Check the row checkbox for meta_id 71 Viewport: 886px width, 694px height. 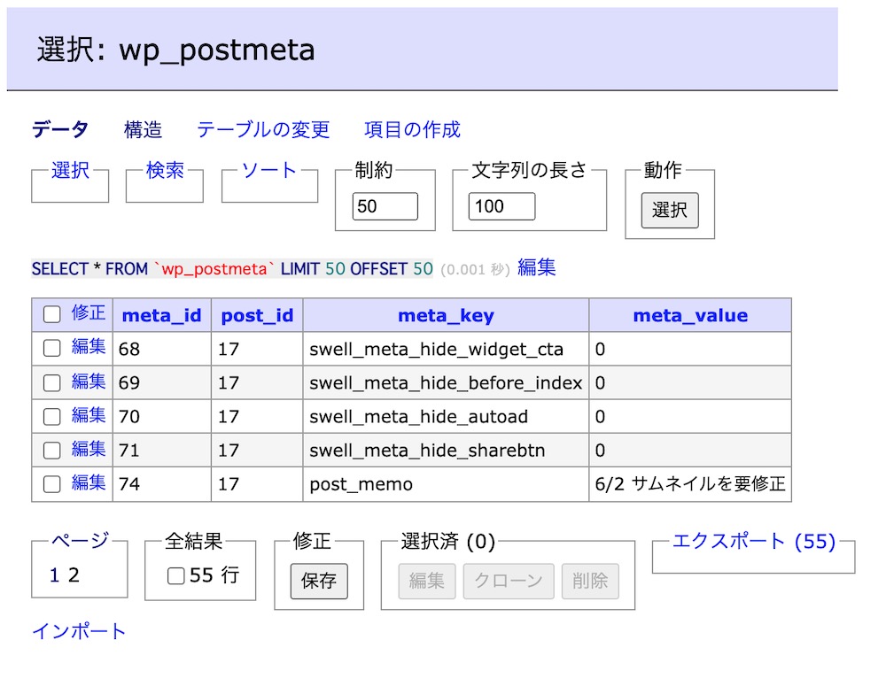tap(52, 450)
